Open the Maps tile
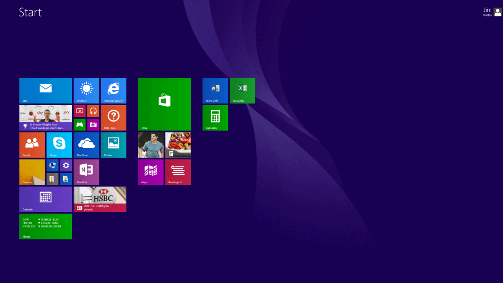This screenshot has height=283, width=503. pos(150,172)
